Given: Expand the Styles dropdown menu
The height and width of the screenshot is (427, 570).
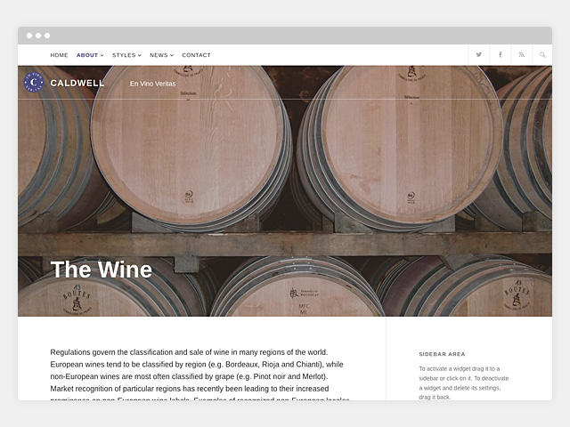Looking at the screenshot, I should click(126, 55).
